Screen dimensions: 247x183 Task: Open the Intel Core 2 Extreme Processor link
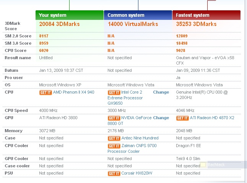coord(125,98)
